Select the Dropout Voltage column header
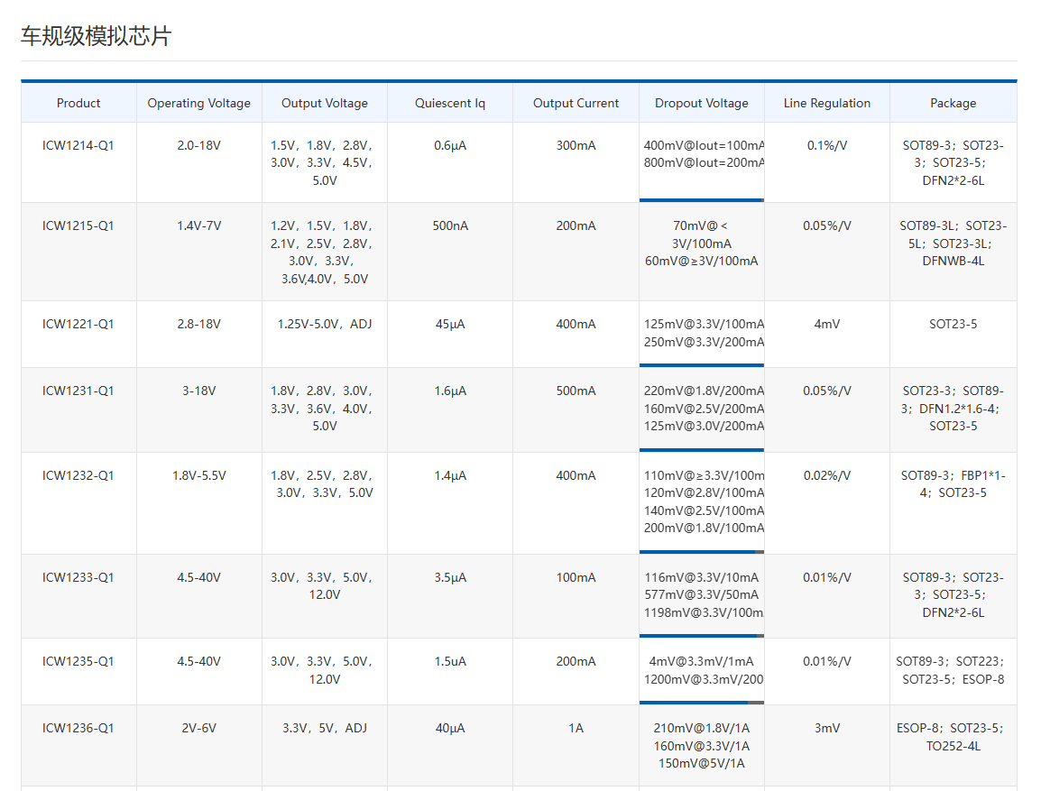The width and height of the screenshot is (1041, 791). 701,103
